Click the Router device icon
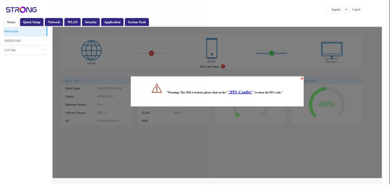390x185 pixels. [212, 48]
